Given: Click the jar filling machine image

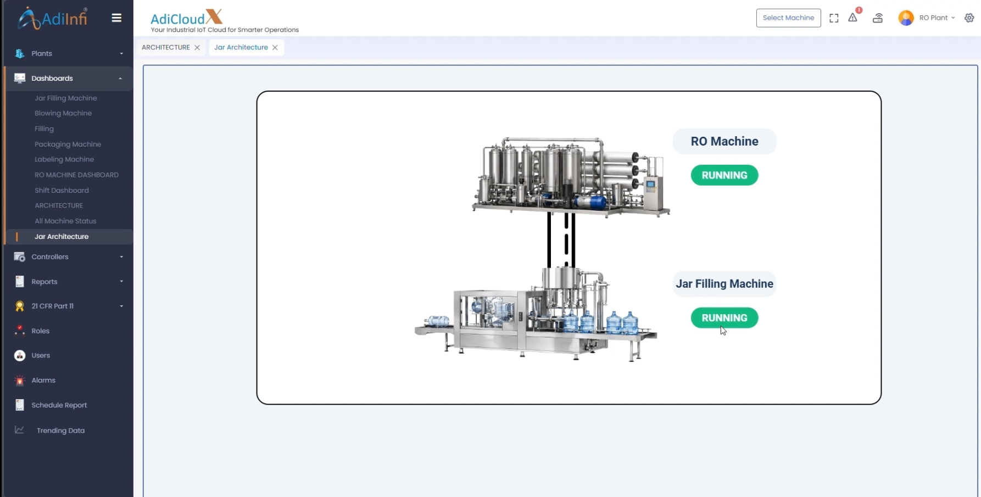Looking at the screenshot, I should click(536, 314).
